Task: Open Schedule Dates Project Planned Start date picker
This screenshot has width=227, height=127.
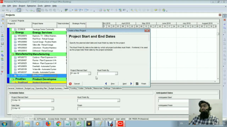Action: point(52,100)
